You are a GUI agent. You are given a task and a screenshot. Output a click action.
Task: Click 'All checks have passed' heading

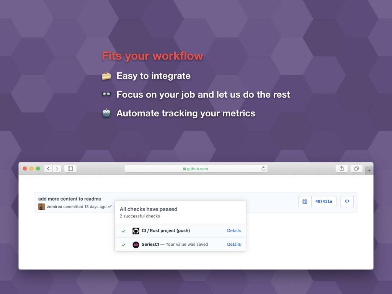[x=149, y=209]
